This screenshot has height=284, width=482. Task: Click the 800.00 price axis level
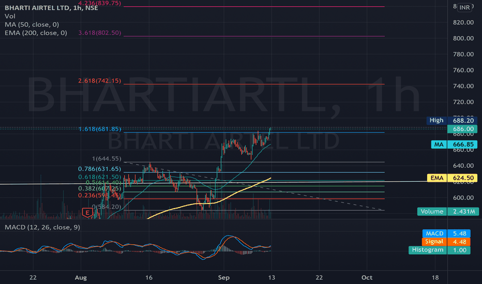tap(463, 38)
